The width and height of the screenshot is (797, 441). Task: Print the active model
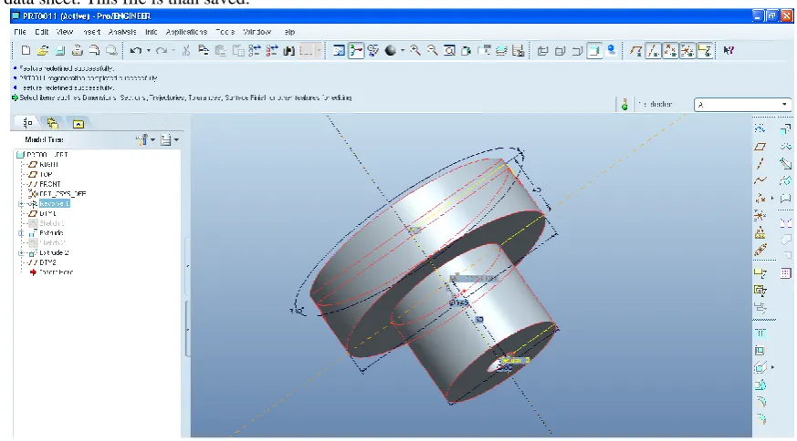click(x=77, y=50)
